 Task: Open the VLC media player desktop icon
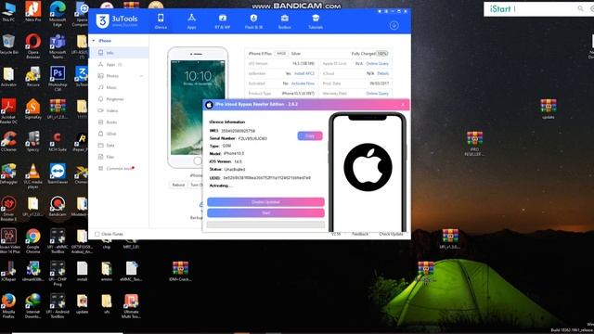[x=33, y=175]
